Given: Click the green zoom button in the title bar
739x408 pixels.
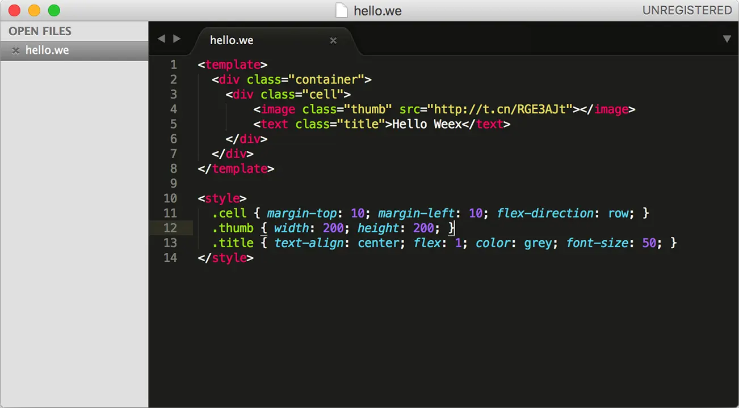Looking at the screenshot, I should [x=53, y=10].
